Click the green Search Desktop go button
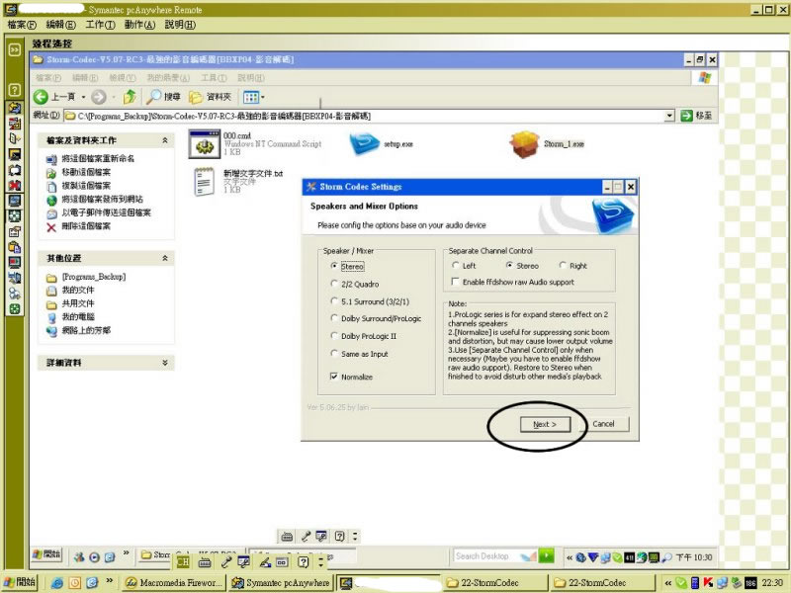Viewport: 791px width, 593px height. [x=547, y=555]
